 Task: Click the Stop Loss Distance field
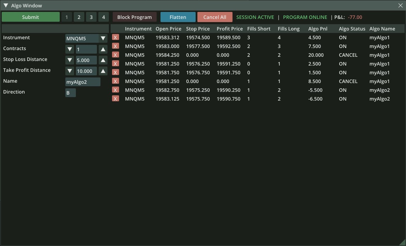pyautogui.click(x=86, y=60)
